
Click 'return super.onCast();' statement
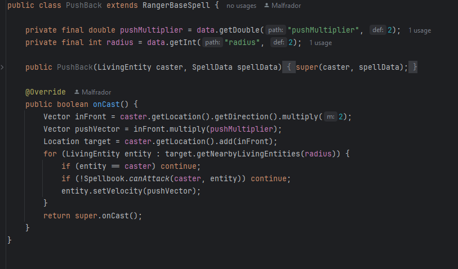[x=92, y=216]
